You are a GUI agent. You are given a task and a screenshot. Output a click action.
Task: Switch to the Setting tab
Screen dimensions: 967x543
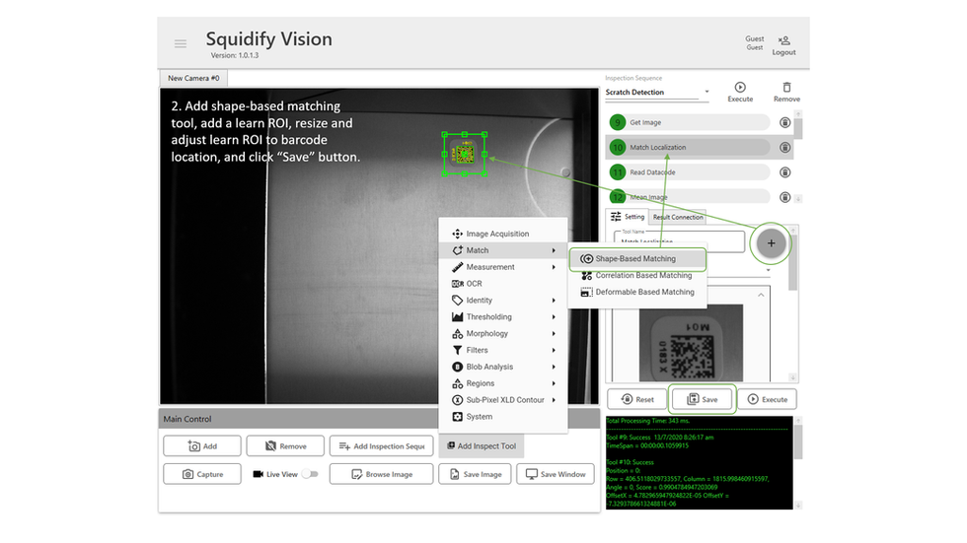[x=628, y=217]
